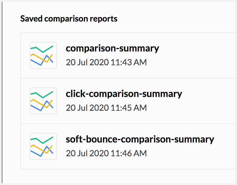
Task: Click the soft-bounce-comparison-summary chart icon
Action: coord(43,146)
